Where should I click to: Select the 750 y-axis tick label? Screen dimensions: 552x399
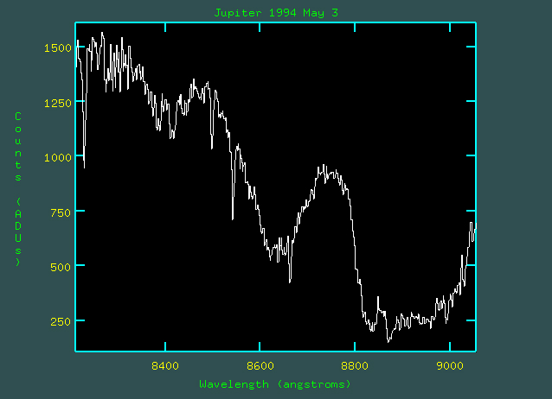click(61, 212)
